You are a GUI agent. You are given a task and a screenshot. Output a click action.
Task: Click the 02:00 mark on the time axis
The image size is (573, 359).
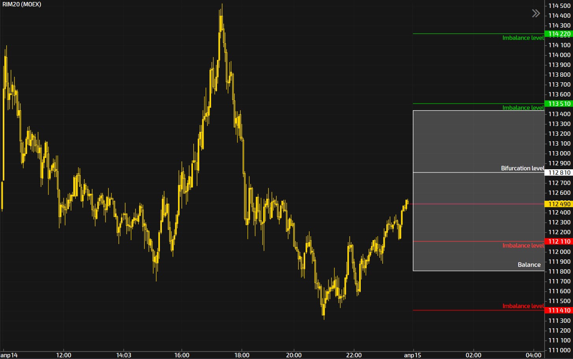coord(473,355)
